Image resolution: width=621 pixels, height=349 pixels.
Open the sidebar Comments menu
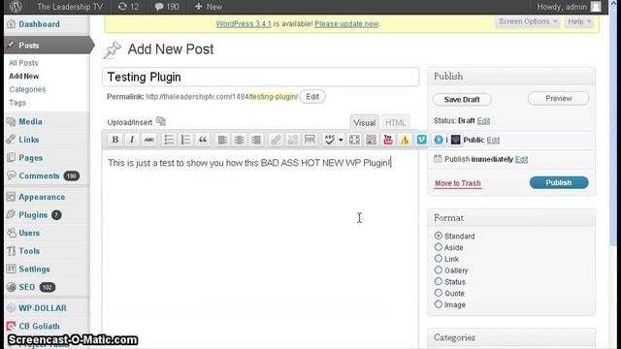click(x=39, y=175)
